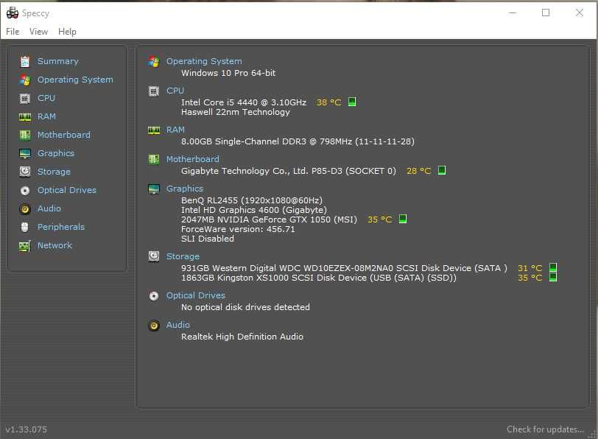This screenshot has width=598, height=439.
Task: Click the Motherboard heading link in summary
Action: click(x=193, y=159)
